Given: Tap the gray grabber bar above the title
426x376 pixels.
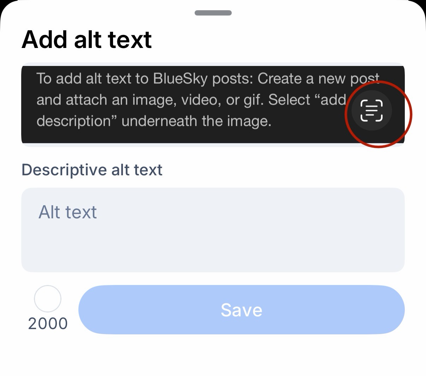Looking at the screenshot, I should 213,13.
